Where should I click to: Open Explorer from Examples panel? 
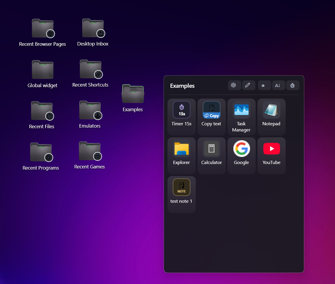point(182,155)
